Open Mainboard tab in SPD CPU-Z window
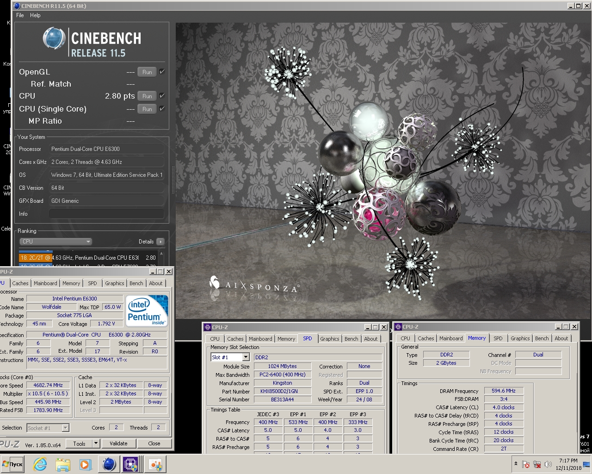The width and height of the screenshot is (592, 474). click(260, 339)
